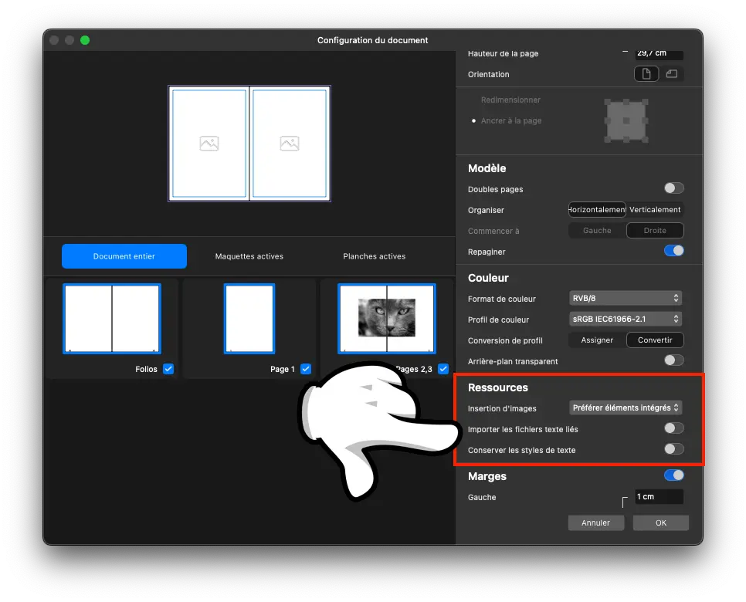
Task: Click the double-page spread preview
Action: coord(249,144)
